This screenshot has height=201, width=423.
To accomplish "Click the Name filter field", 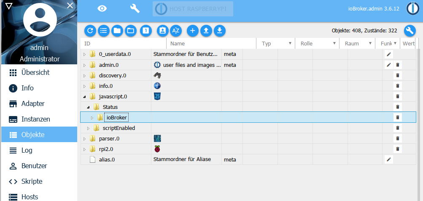I will point(211,43).
